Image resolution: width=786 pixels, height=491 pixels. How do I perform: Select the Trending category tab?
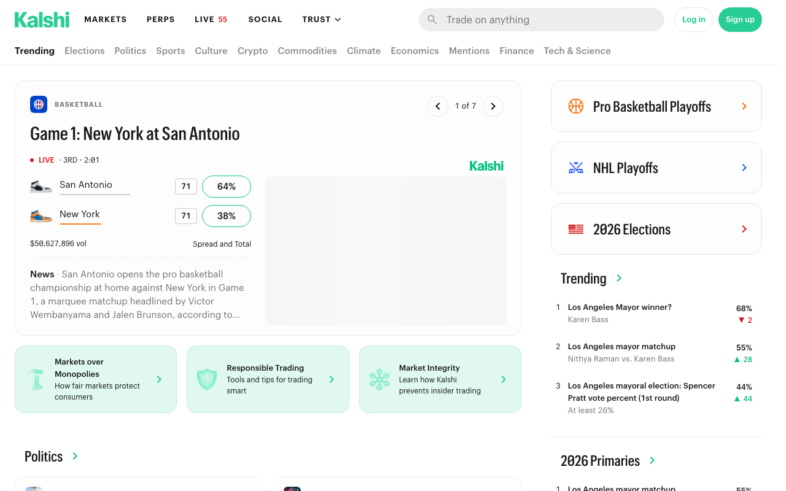tap(34, 51)
